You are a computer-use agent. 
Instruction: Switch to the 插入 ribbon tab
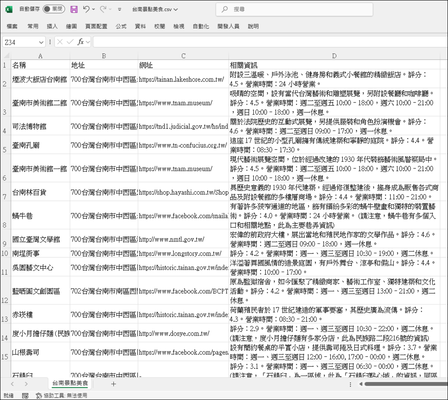pos(52,26)
